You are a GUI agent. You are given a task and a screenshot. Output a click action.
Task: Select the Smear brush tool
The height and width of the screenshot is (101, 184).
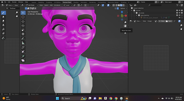point(3,21)
